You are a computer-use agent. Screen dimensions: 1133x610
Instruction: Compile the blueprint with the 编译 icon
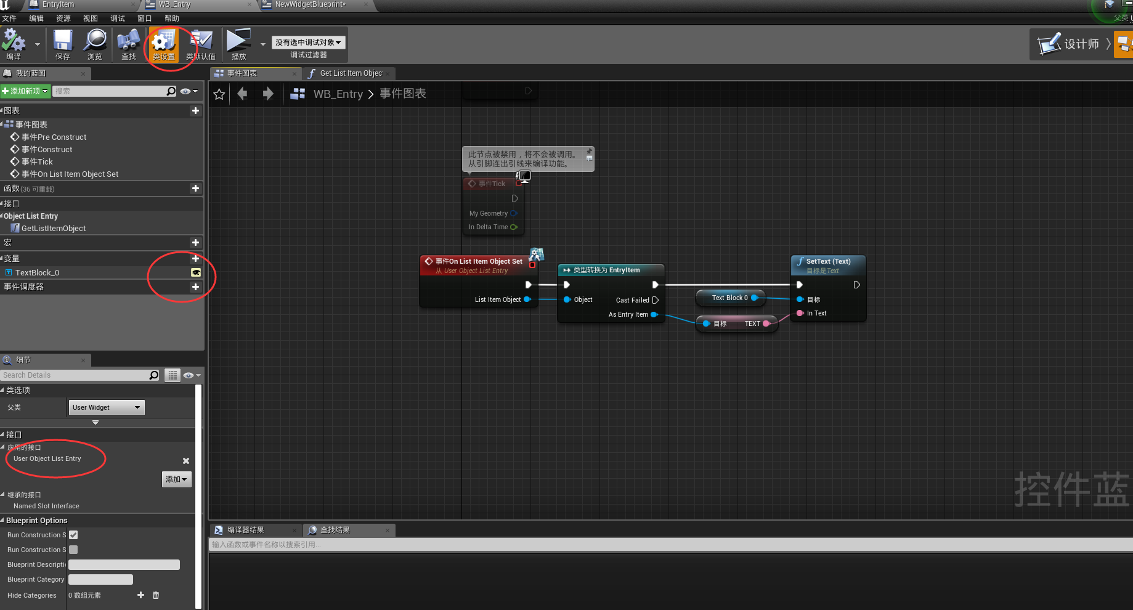14,43
